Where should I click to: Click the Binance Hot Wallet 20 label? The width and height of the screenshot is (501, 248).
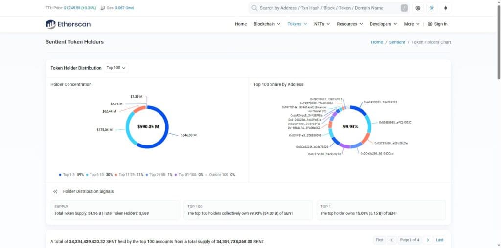pos(304,109)
